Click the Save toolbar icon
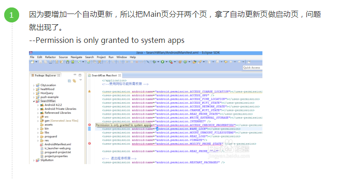This screenshot has height=179, width=339. click(x=41, y=62)
